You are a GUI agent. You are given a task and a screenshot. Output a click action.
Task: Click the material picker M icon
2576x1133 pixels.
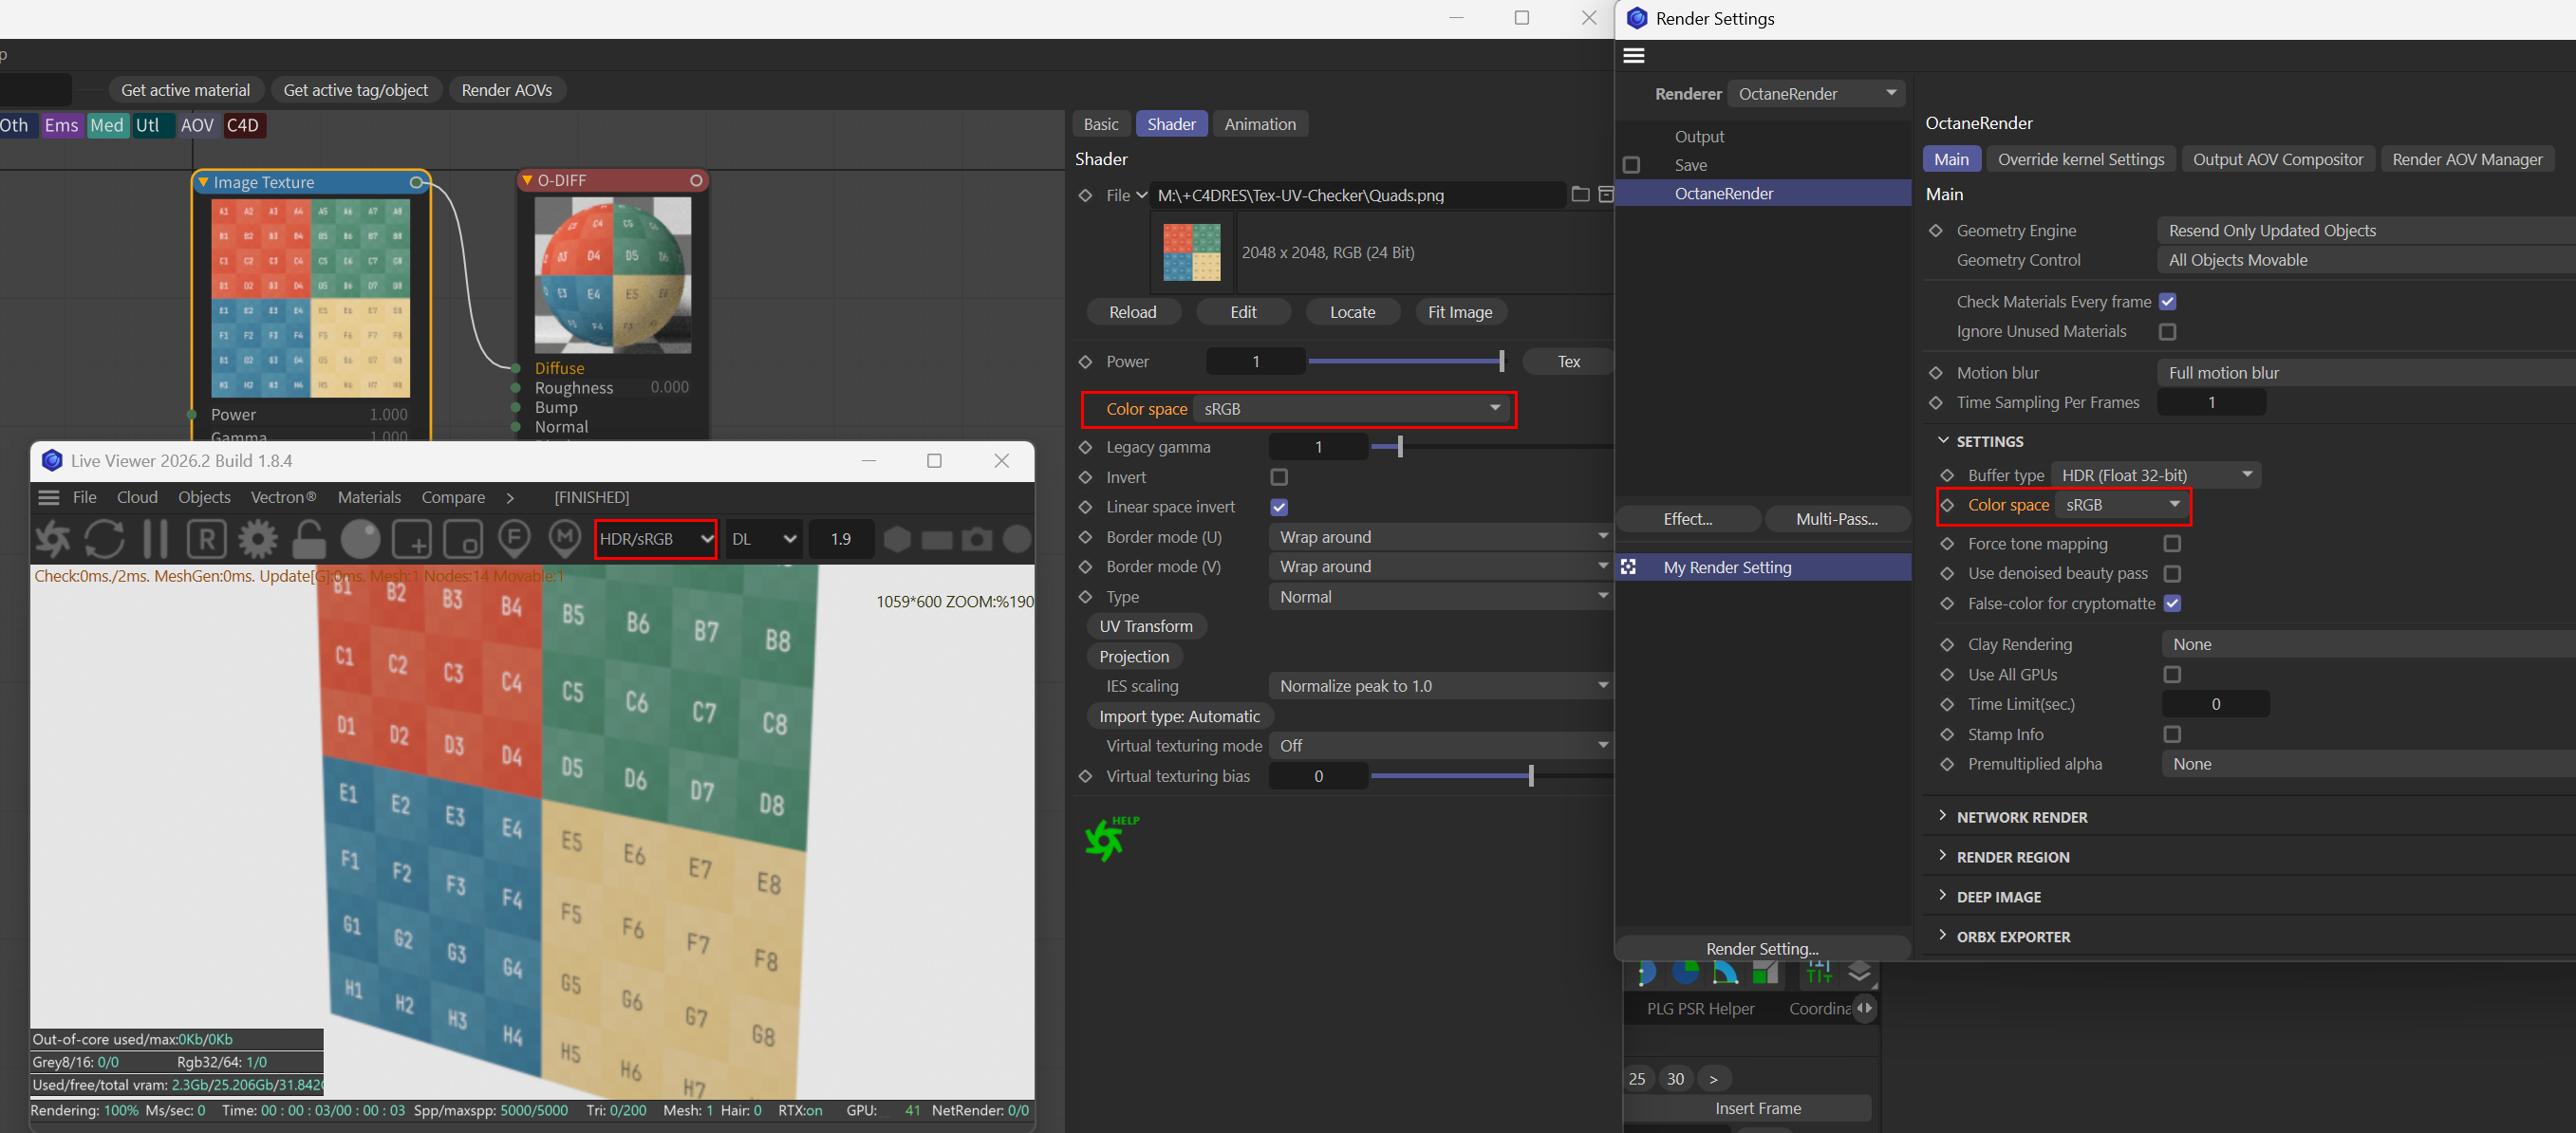(x=565, y=539)
